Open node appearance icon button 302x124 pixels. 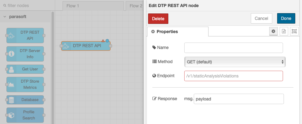[x=294, y=31]
